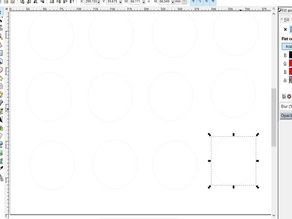Screen dimensions: 292x219
Task: Select the Eraser tool
Action: click(x=1, y=136)
